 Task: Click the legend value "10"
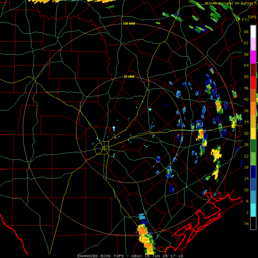246,190
